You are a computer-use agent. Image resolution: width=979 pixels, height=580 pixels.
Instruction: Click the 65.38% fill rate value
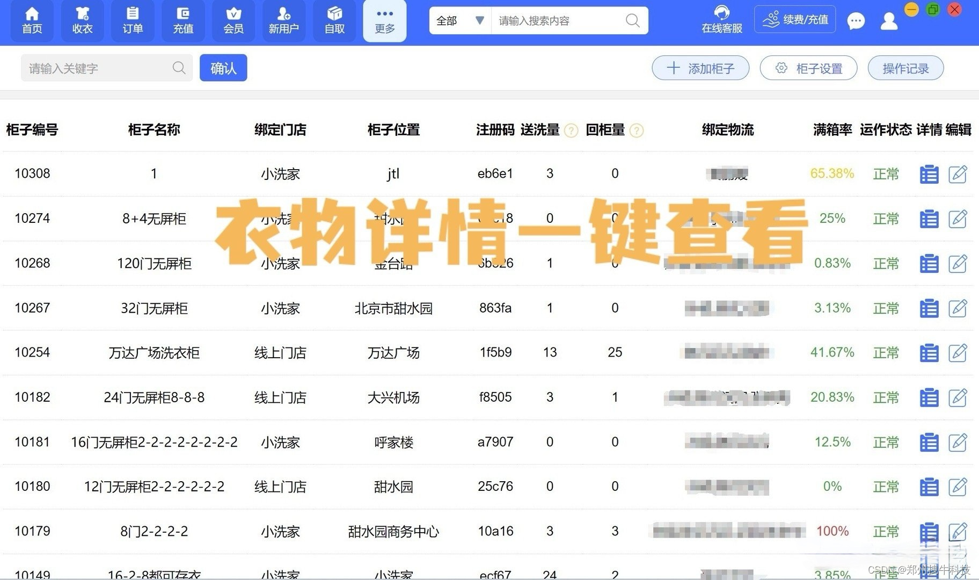click(832, 173)
